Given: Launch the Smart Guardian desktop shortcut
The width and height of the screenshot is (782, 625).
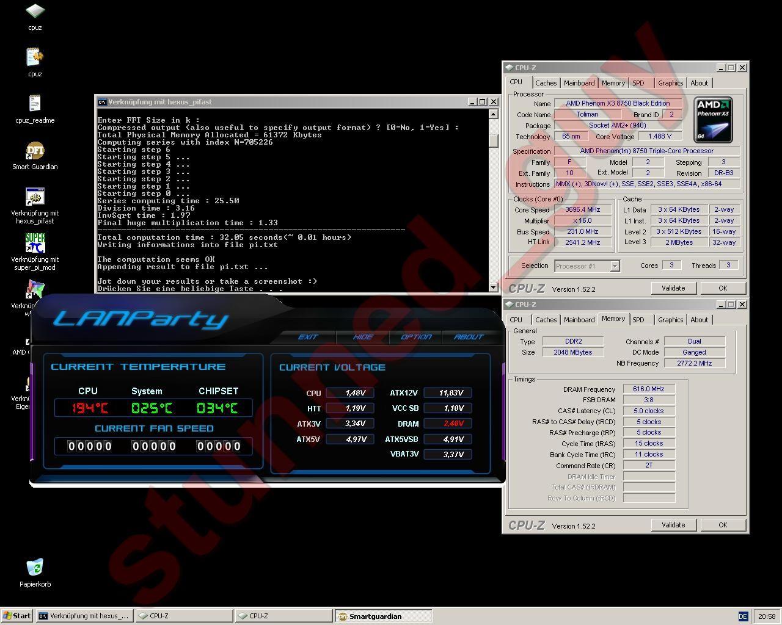Looking at the screenshot, I should click(x=35, y=151).
